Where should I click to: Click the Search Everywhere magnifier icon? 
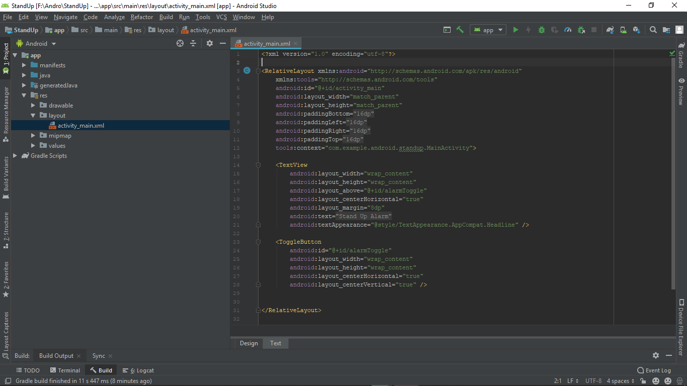point(653,30)
